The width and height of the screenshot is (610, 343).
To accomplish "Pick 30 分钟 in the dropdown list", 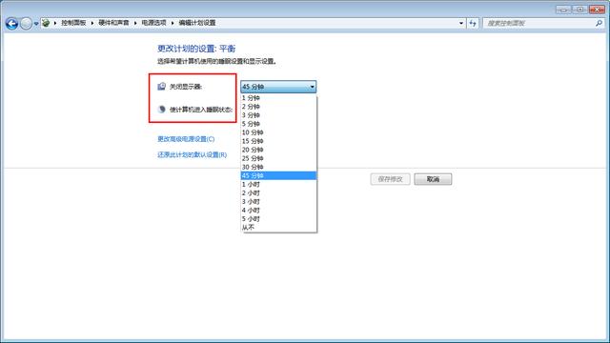I will [x=278, y=167].
